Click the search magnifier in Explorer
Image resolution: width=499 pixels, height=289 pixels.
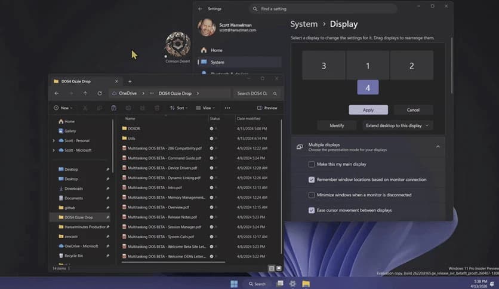pos(275,93)
